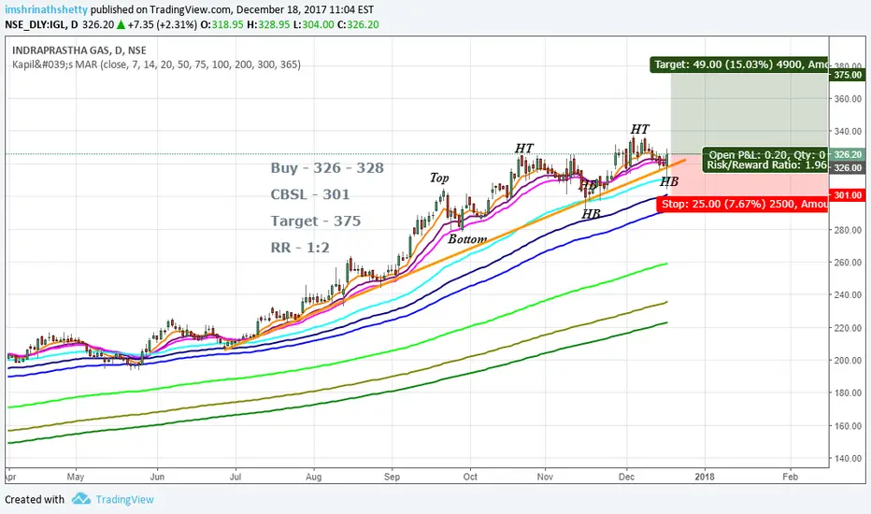Click the 'Buy - 326 - 328' annotation

tap(327, 168)
